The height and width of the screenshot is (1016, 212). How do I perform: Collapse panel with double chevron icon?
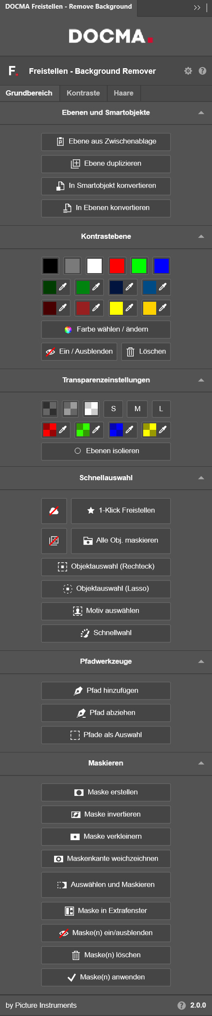(197, 8)
